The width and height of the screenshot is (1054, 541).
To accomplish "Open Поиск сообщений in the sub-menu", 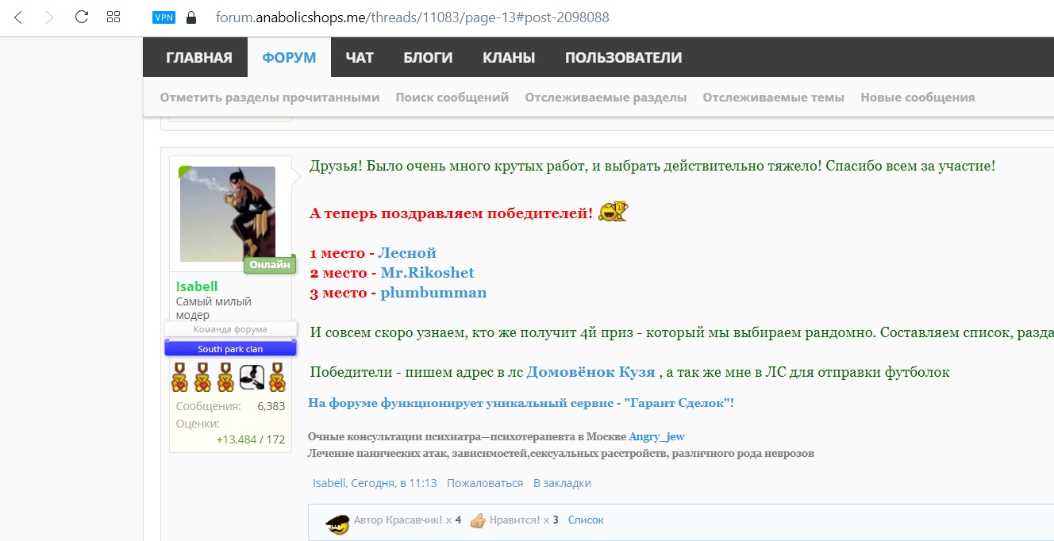I will [x=452, y=98].
